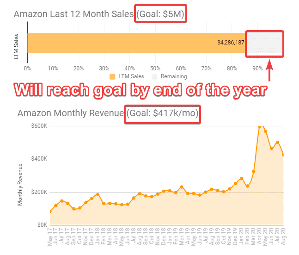Click the 50% x-axis tick label

155,68
